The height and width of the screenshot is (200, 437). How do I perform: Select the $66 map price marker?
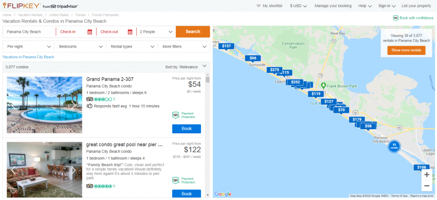tap(253, 58)
